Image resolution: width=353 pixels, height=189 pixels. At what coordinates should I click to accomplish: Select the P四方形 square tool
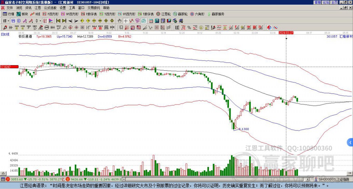click(x=52, y=14)
